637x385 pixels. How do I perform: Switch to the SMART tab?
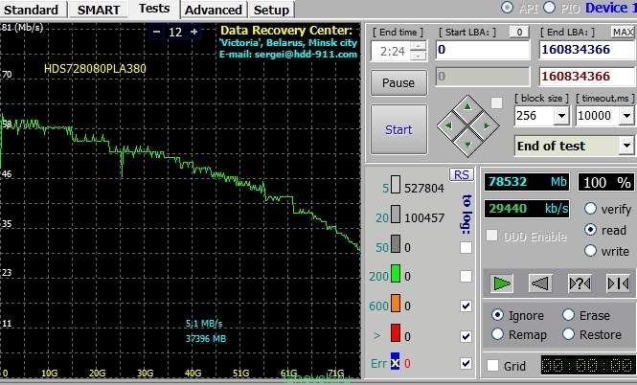pos(99,10)
